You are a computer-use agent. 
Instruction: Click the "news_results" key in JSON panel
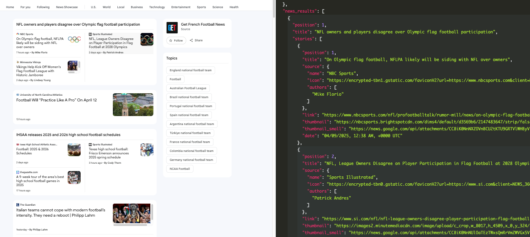(x=299, y=11)
